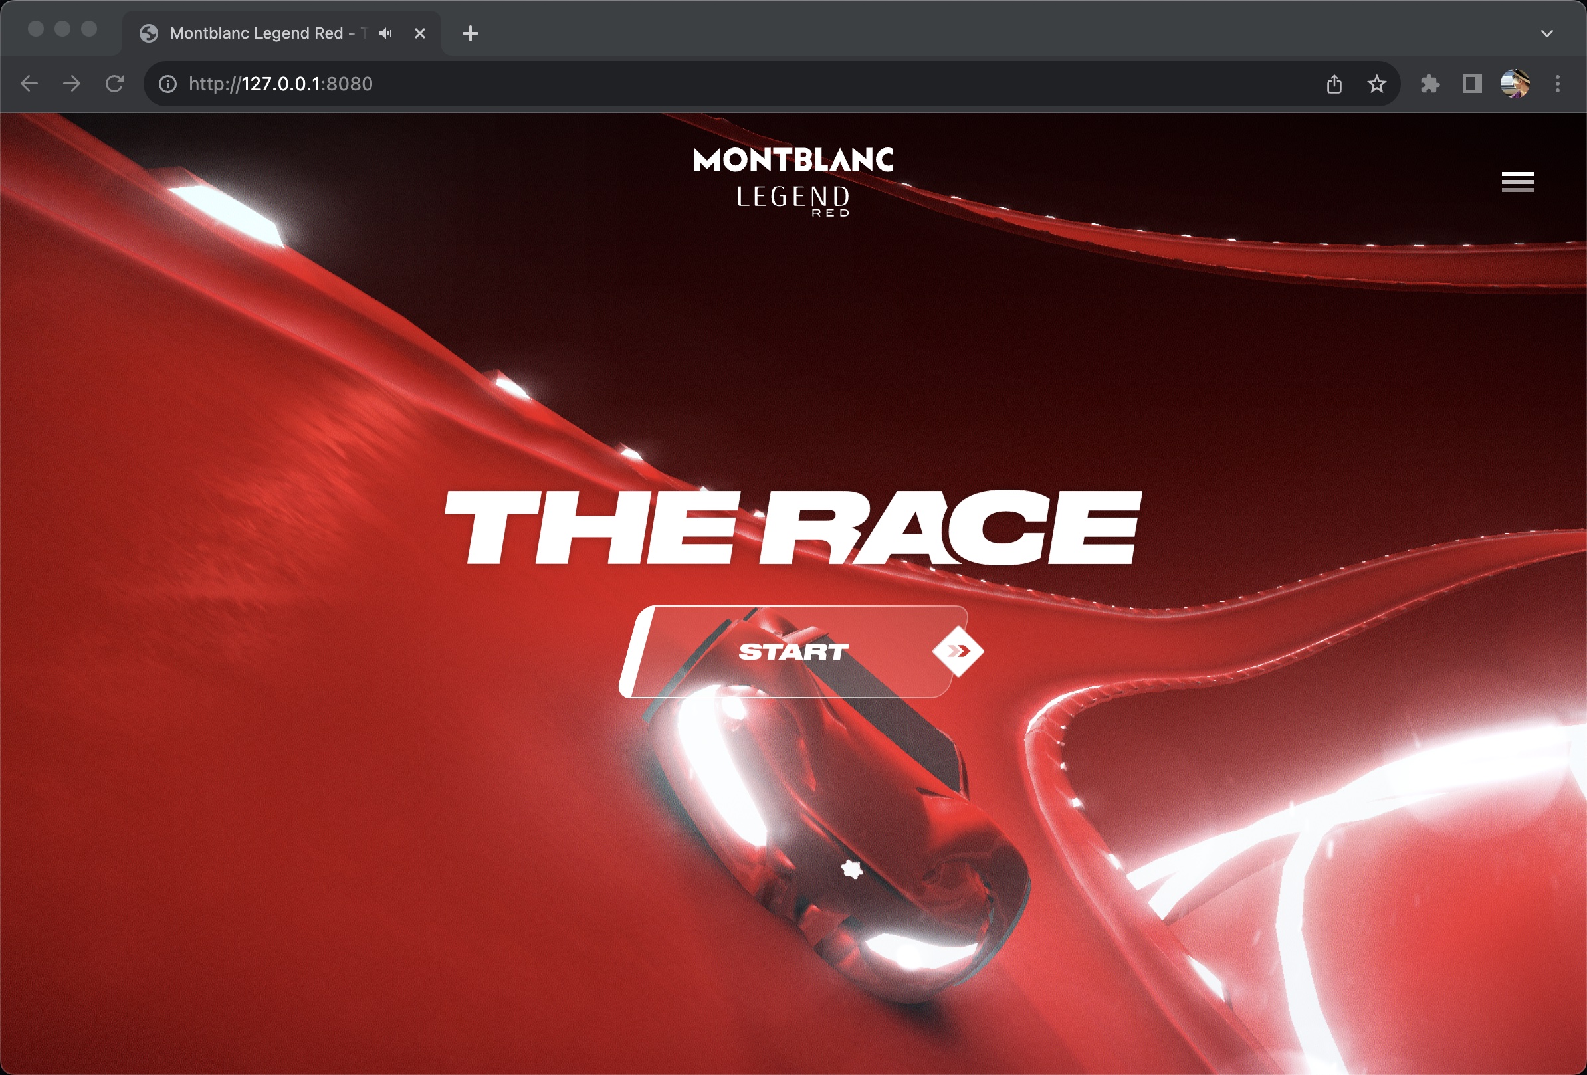Reload the current page

[115, 84]
